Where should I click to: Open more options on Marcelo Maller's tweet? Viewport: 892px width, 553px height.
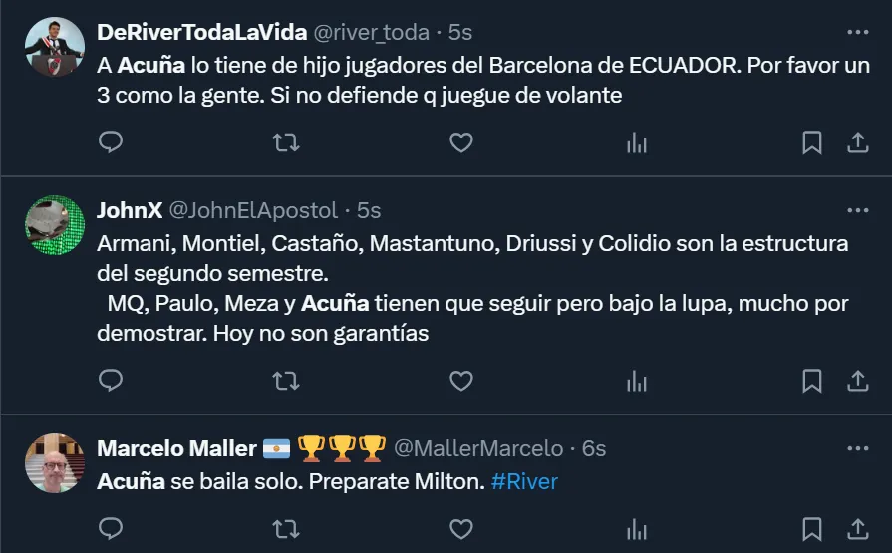pyautogui.click(x=857, y=449)
